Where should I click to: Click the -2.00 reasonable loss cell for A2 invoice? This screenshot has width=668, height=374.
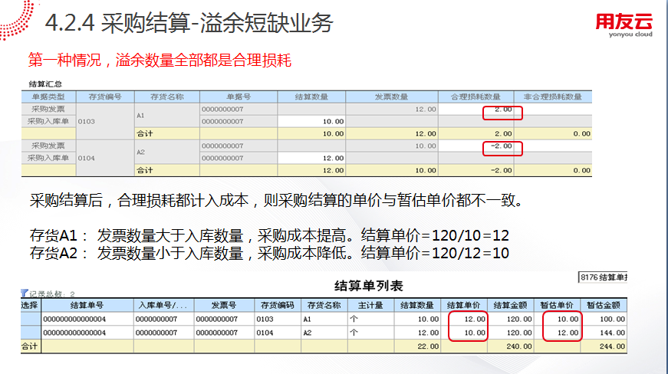(x=475, y=146)
